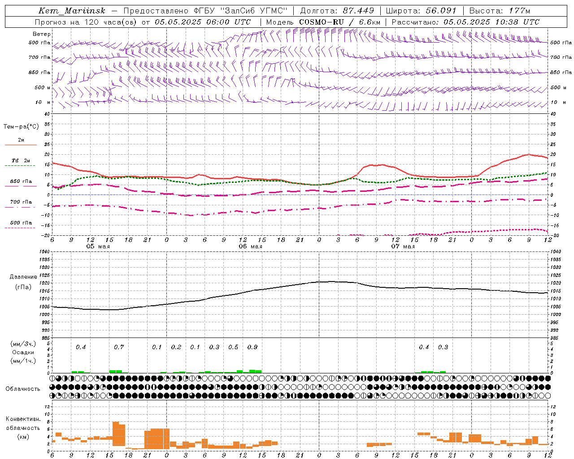Select the (гПа) unit under Давление
This screenshot has height=459, width=574.
pos(23,287)
